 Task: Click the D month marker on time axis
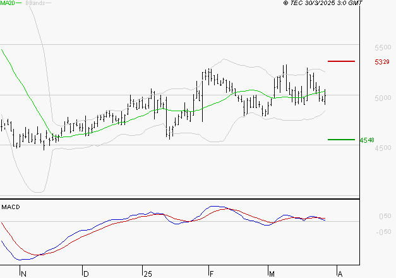86,274
